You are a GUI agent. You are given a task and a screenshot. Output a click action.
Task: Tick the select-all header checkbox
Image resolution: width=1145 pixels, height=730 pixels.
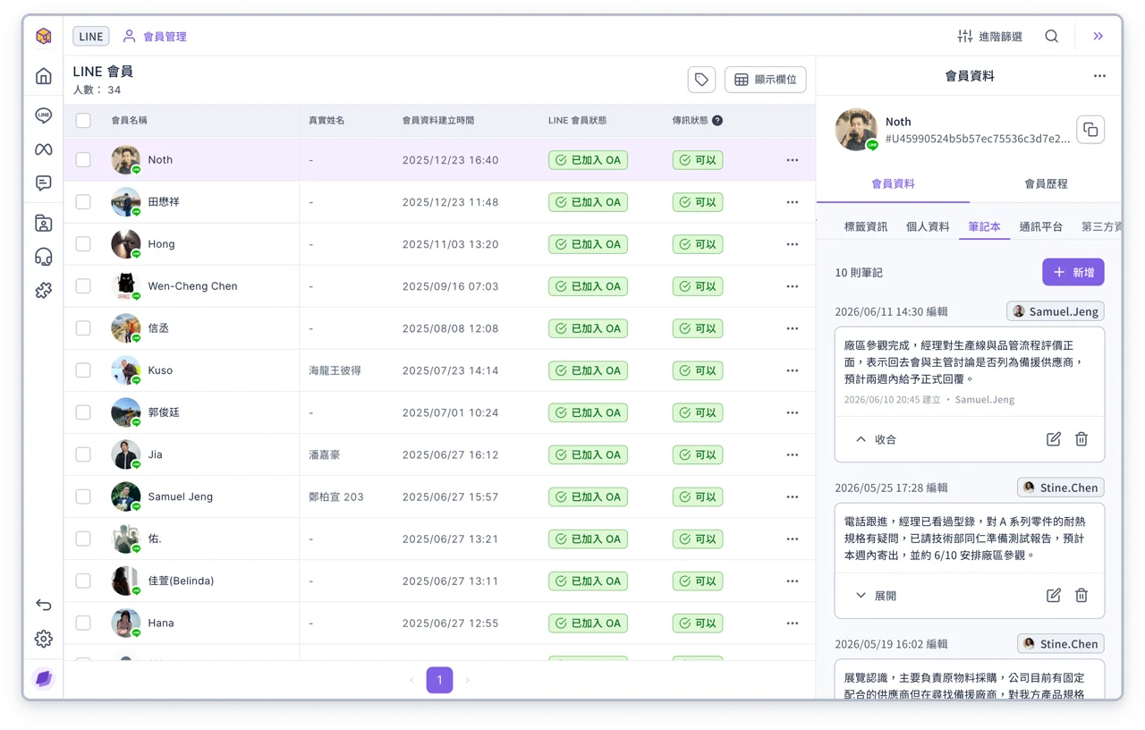click(x=83, y=120)
